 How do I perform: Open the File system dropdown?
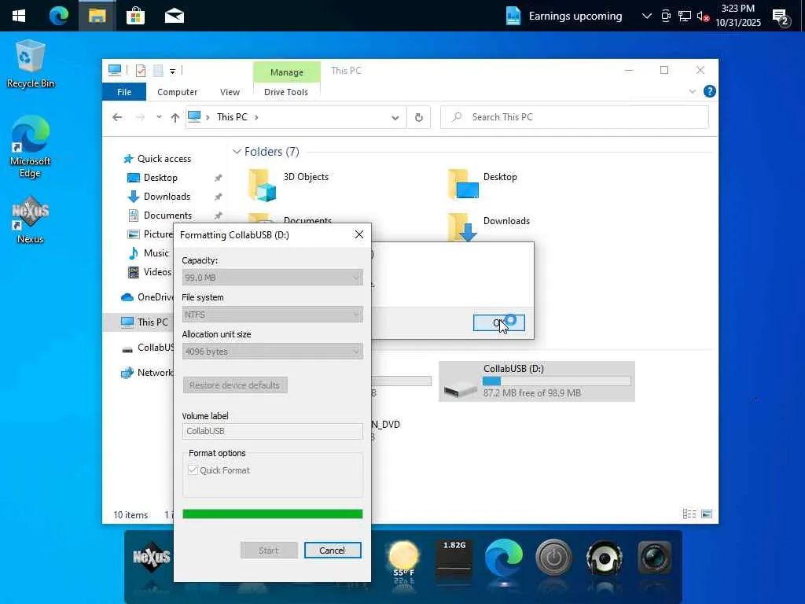273,315
